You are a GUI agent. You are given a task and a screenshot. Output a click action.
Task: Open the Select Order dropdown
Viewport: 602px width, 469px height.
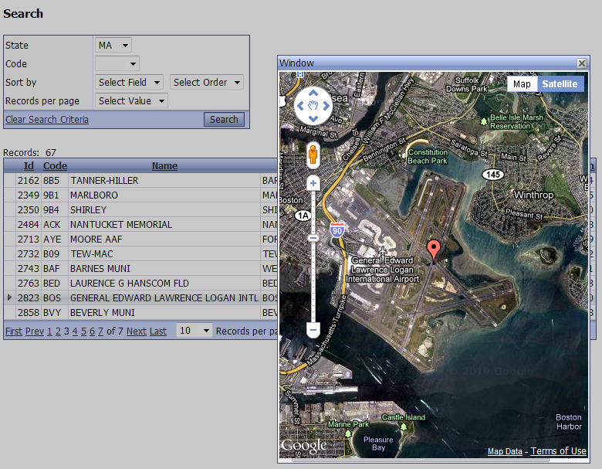tap(207, 82)
